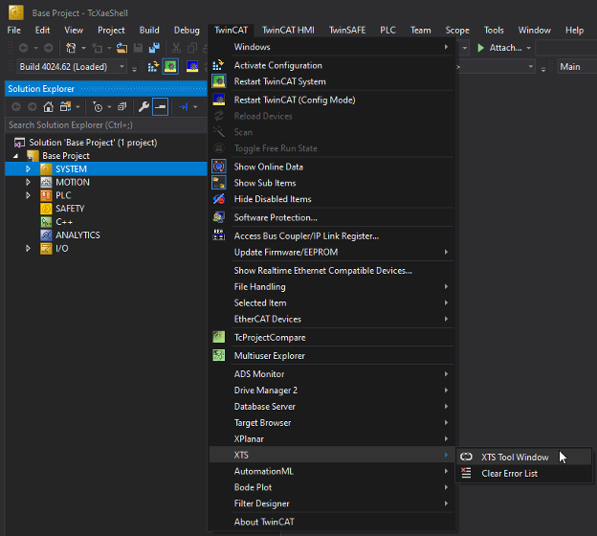The height and width of the screenshot is (536, 597).
Task: Click the Clear Error List icon
Action: coord(466,473)
